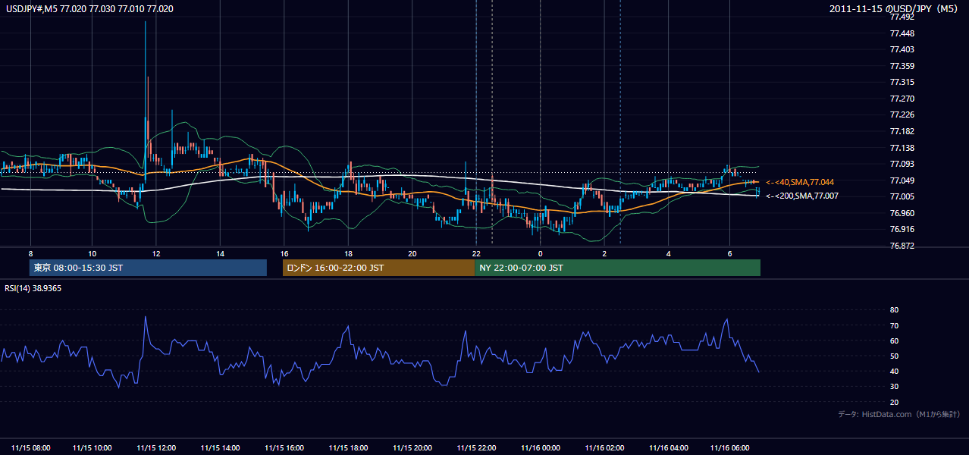Click price axis value 77.403
This screenshot has width=969, height=455.
[x=903, y=49]
